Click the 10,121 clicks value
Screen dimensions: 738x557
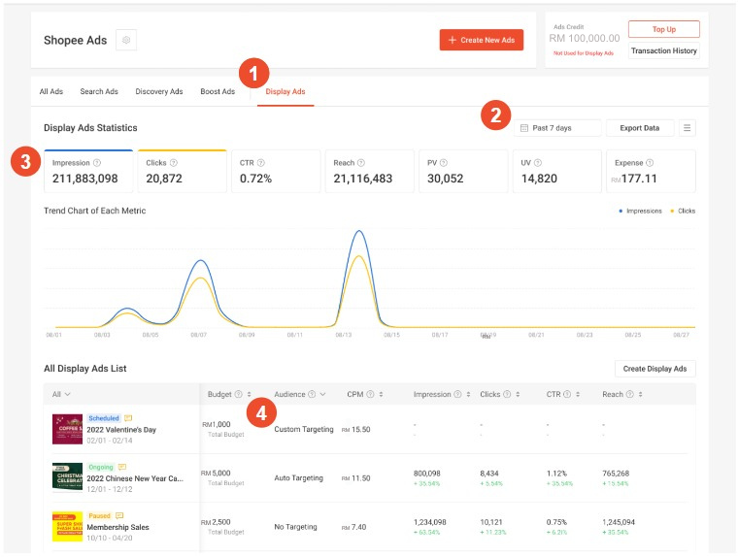point(491,522)
